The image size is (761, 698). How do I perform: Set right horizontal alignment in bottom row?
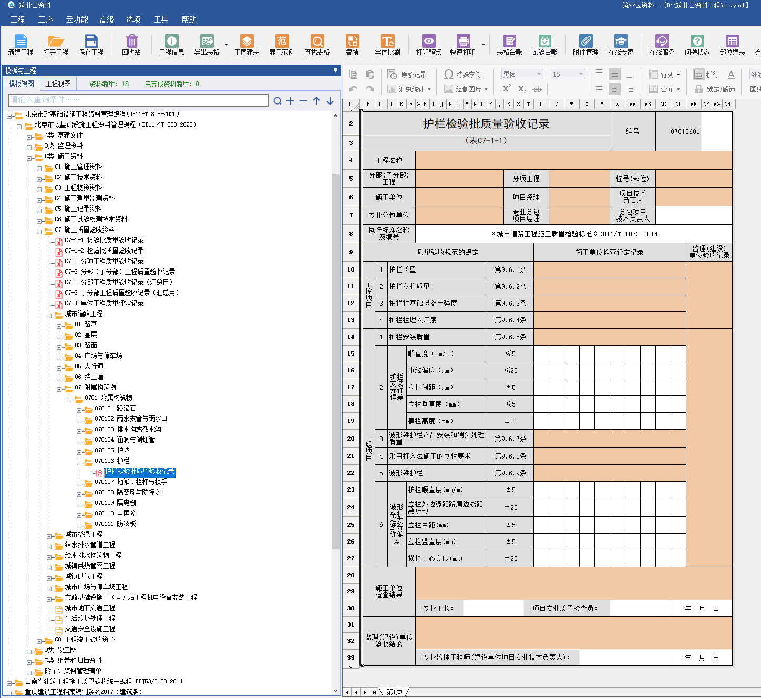pos(630,89)
